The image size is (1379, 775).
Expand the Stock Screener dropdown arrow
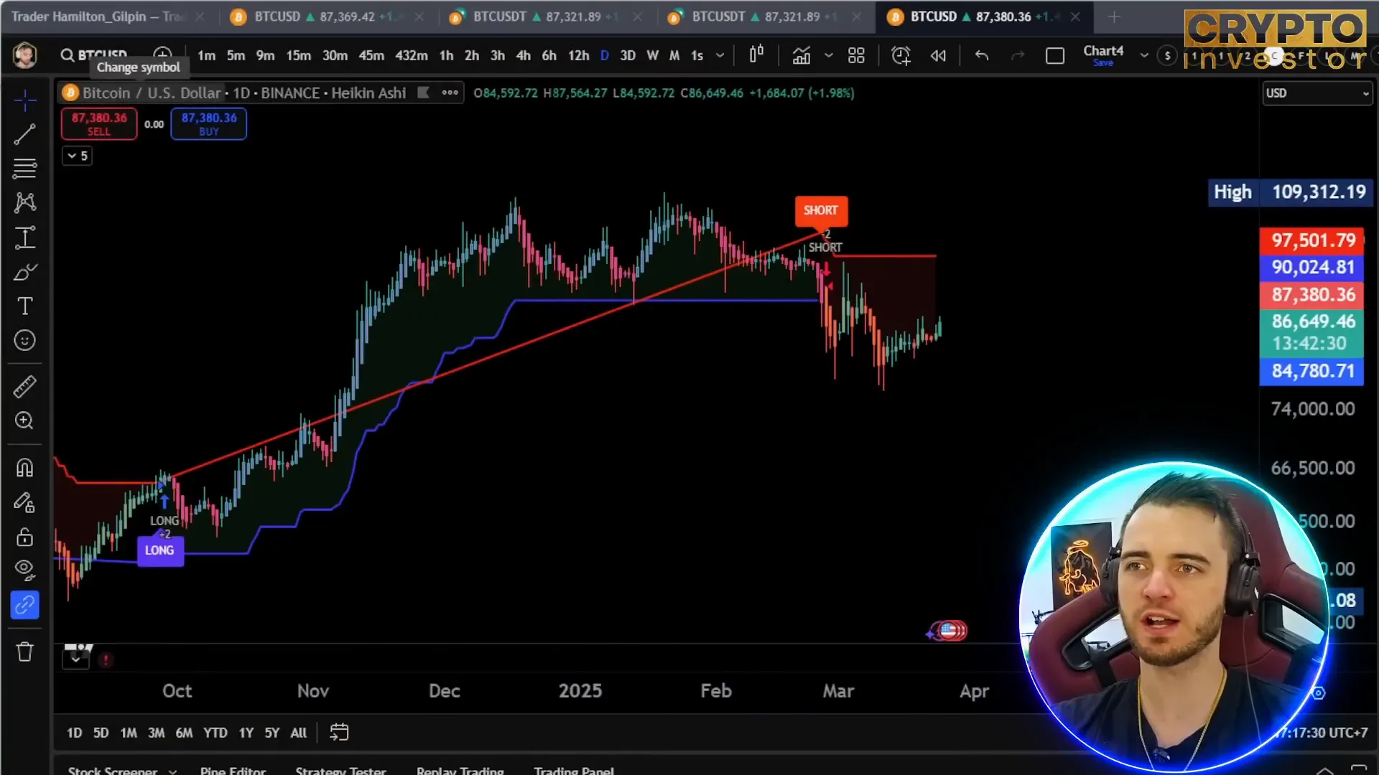click(x=172, y=771)
